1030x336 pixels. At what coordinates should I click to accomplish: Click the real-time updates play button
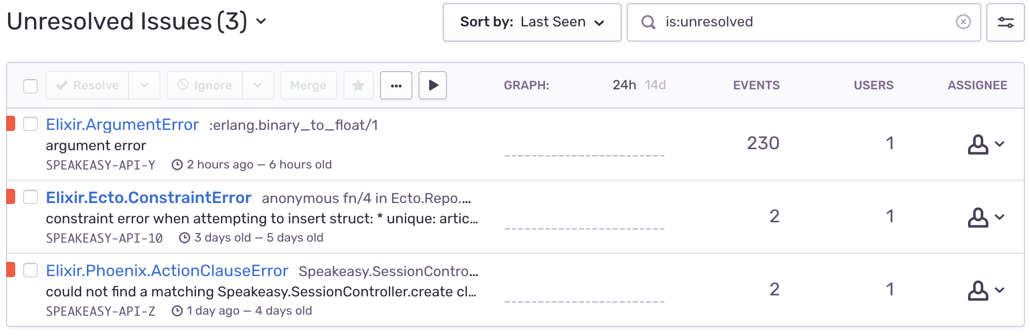(x=433, y=85)
